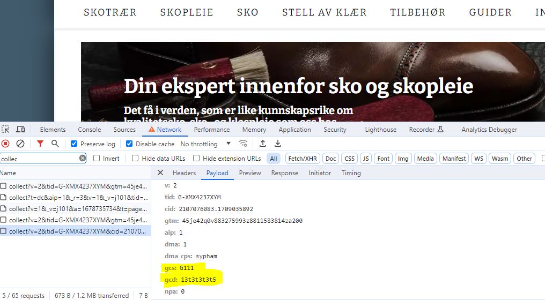Switch to the Console tab
This screenshot has height=300, width=545.
click(x=90, y=130)
